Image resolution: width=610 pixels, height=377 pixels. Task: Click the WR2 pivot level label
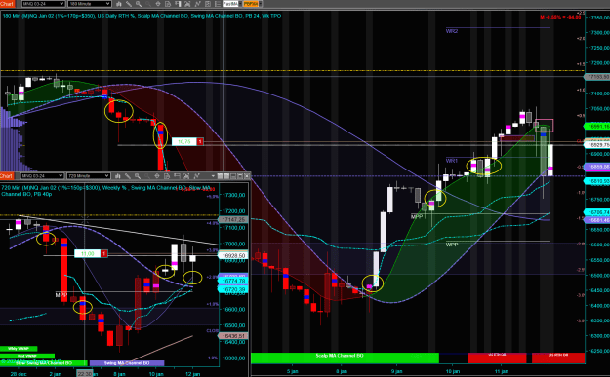(452, 31)
